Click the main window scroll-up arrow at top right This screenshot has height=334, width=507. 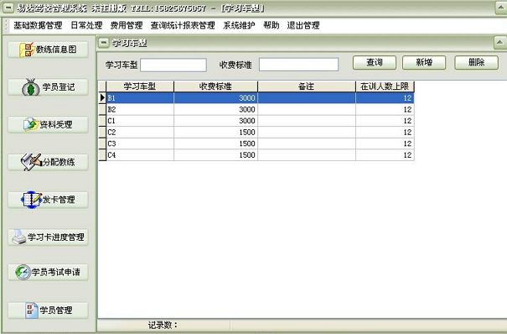501,8
